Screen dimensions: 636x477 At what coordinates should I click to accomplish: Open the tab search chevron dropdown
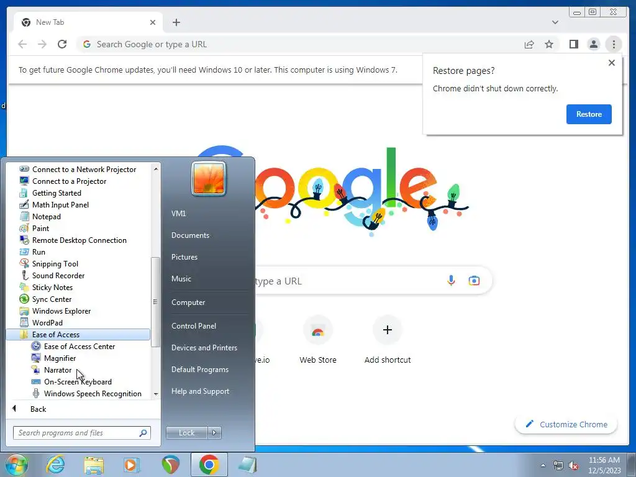555,22
